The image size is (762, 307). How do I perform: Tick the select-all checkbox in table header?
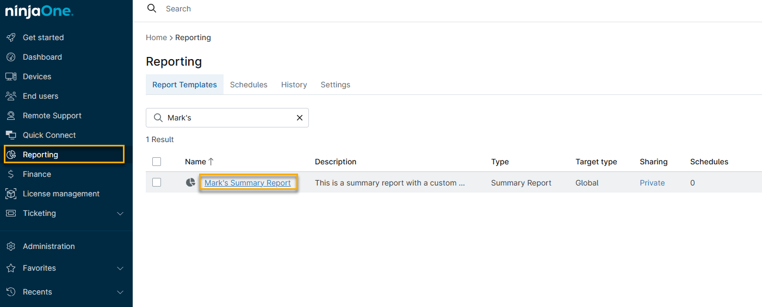pos(157,162)
